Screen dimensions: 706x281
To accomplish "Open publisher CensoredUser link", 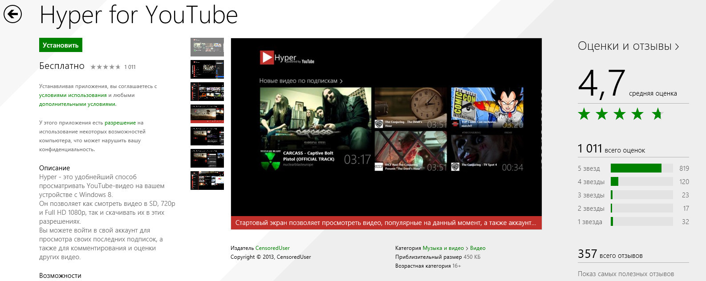I will [x=272, y=248].
